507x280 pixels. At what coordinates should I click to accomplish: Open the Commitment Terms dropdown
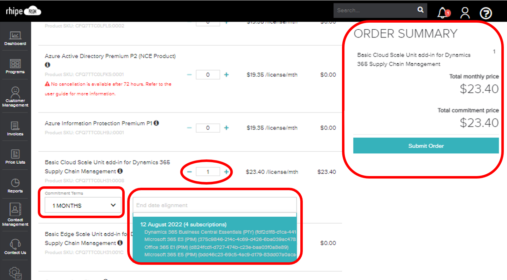click(x=83, y=205)
